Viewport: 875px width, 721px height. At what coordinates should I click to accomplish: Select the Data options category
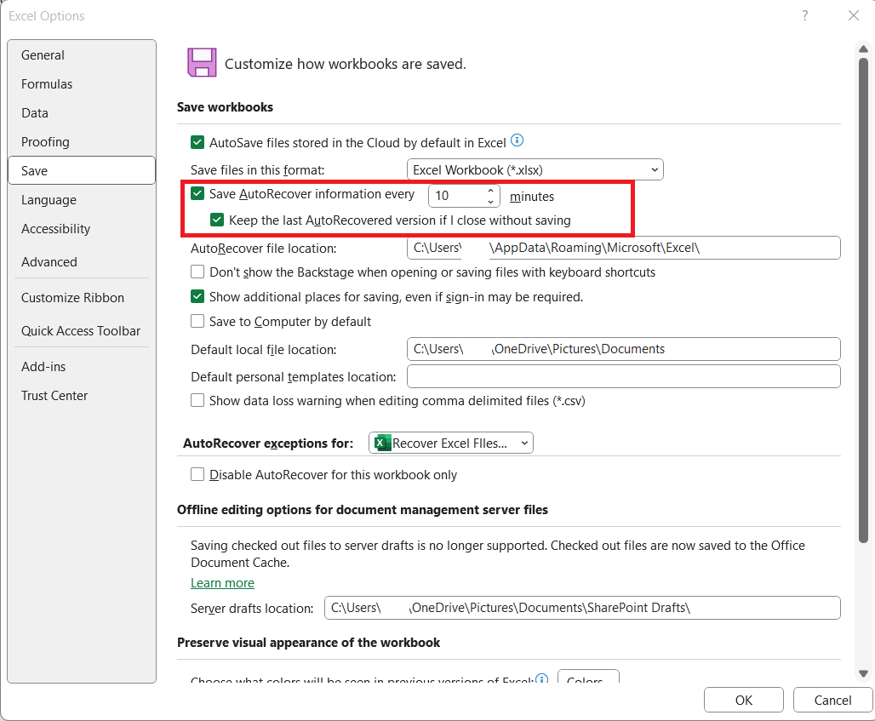click(82, 112)
